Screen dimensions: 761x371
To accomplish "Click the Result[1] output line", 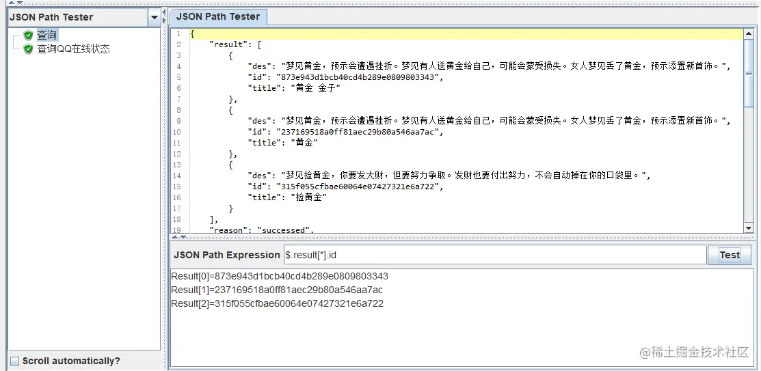I will point(277,290).
